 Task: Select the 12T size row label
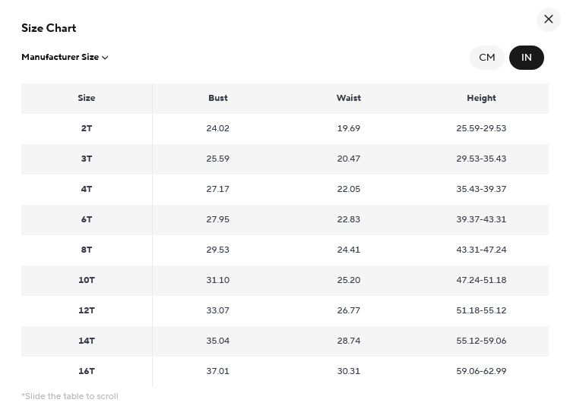[87, 310]
